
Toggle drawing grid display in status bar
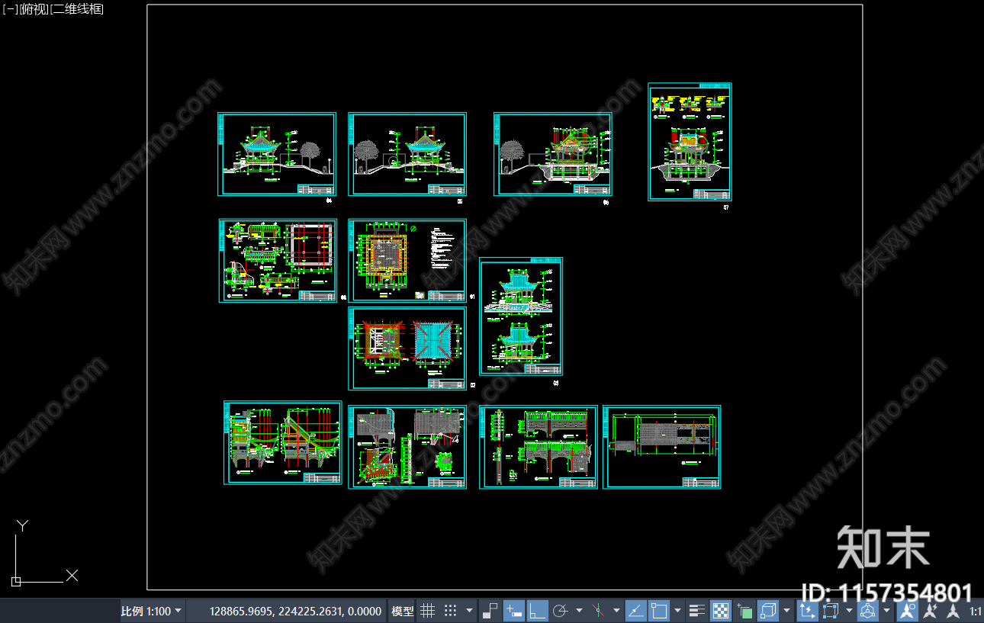click(x=428, y=611)
